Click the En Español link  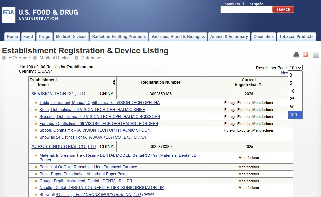coord(256,4)
